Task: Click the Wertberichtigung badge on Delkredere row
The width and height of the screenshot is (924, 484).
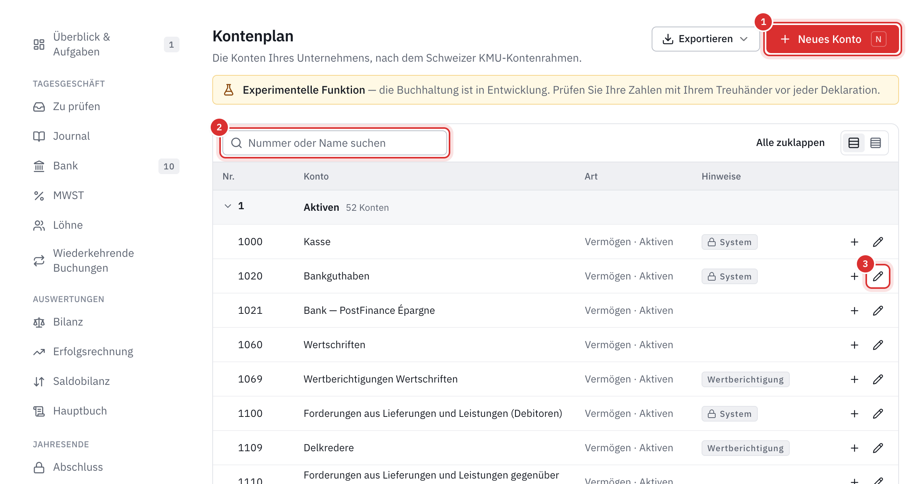Action: [745, 448]
